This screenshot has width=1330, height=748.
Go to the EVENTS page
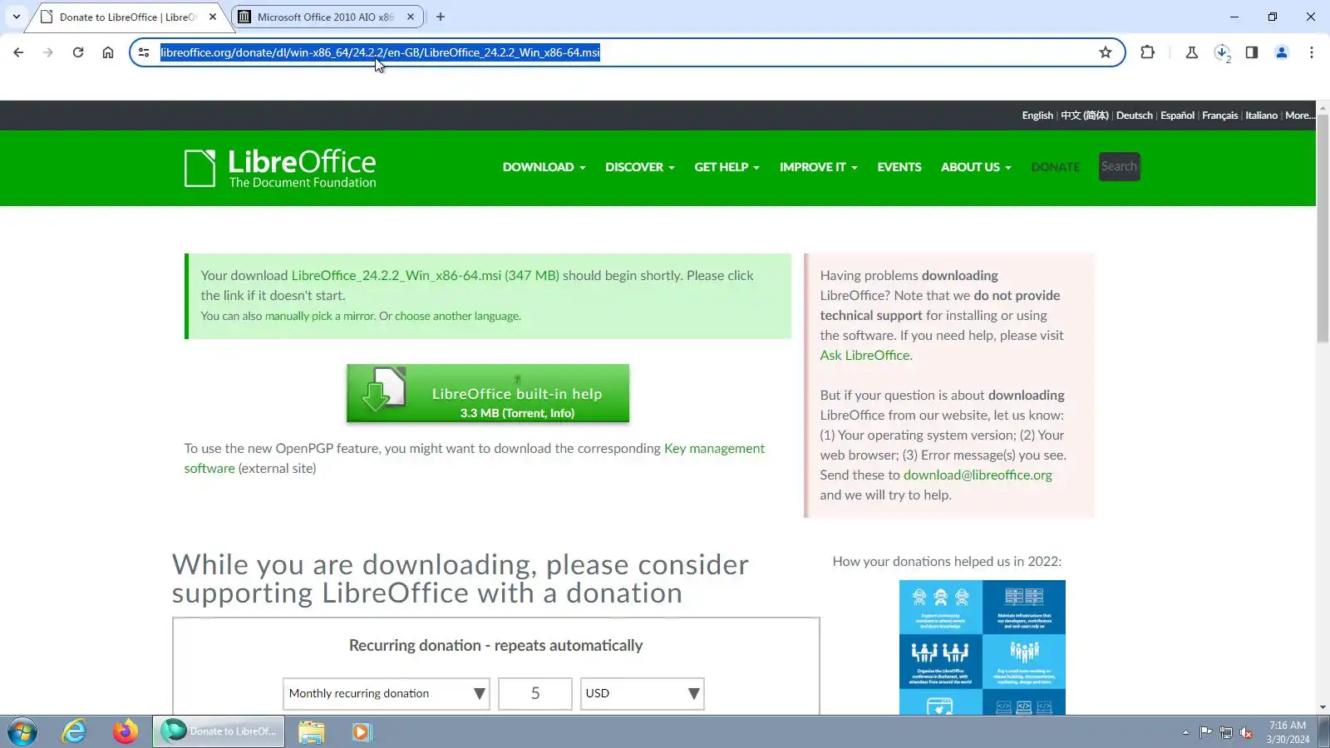899,167
